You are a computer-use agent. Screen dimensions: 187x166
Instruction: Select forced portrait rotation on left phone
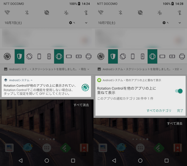click(x=39, y=56)
